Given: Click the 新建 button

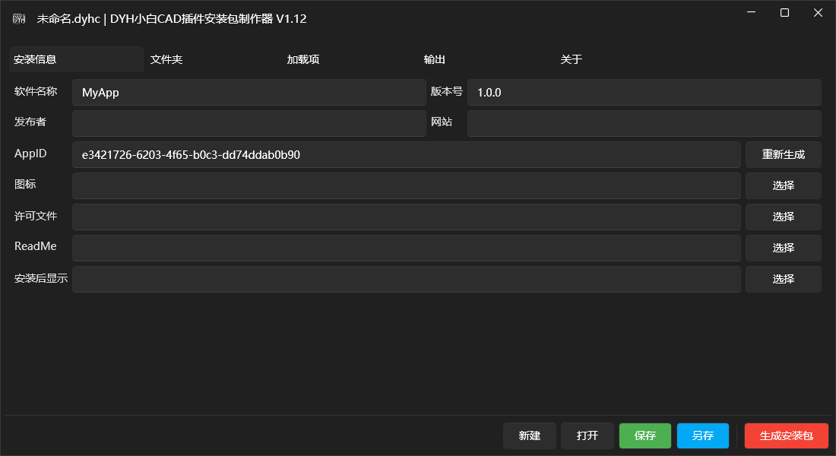Looking at the screenshot, I should (x=530, y=436).
